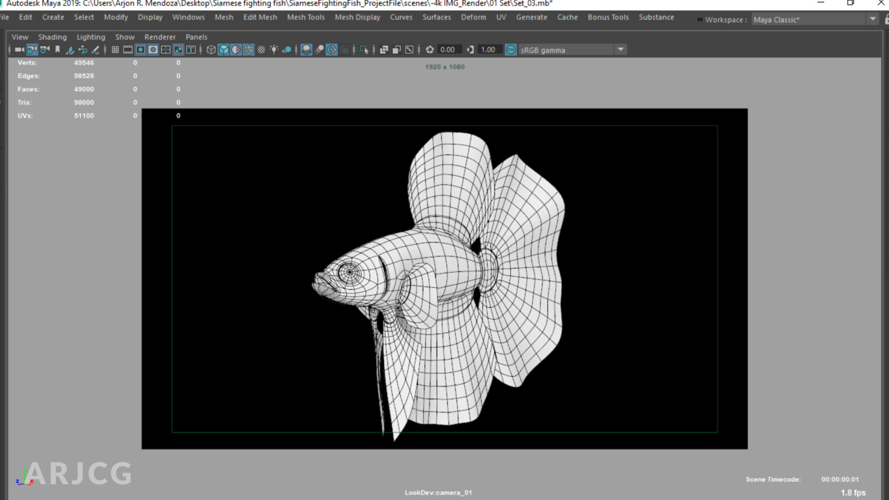
Task: Toggle the Gate Mask icon
Action: pos(153,49)
